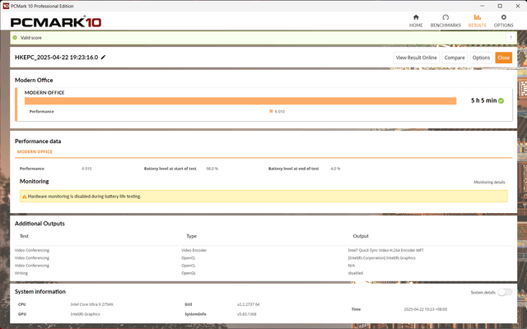527x329 pixels.
Task: Click the pencil icon to rename the result
Action: point(103,57)
